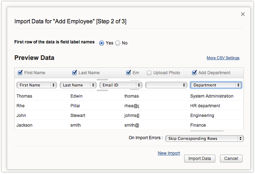Expand the Email ID mapping dropdown

121,85
